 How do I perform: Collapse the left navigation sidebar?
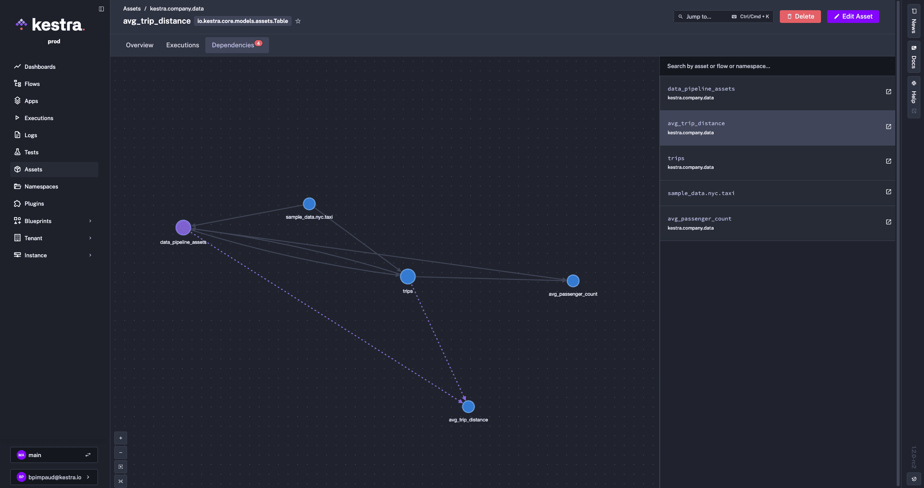click(101, 9)
